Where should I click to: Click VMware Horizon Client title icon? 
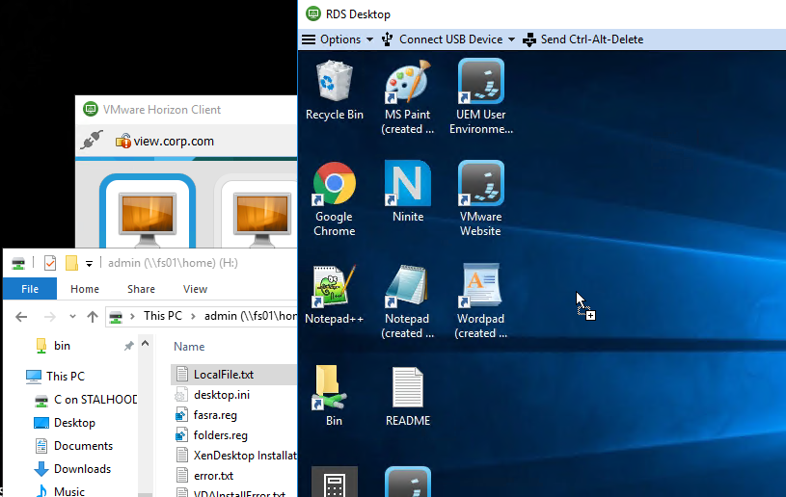coord(91,109)
